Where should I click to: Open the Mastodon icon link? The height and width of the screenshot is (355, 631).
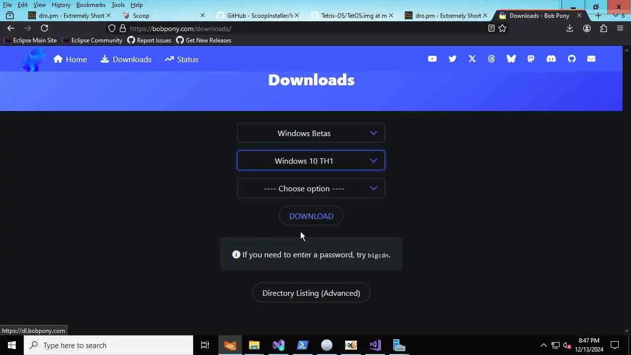pos(531,59)
